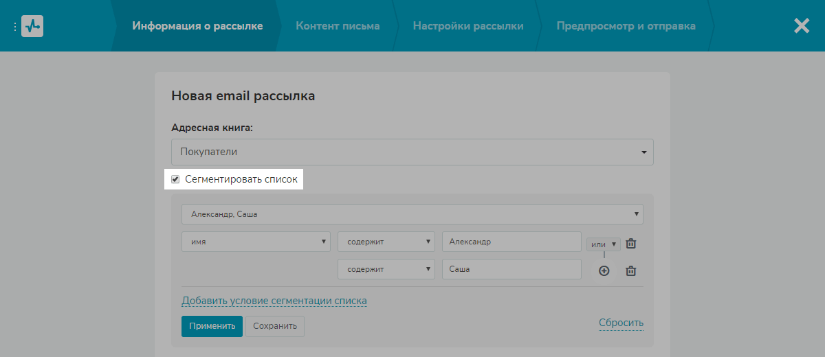Open second 'содержит' operator dropdown

coord(386,269)
